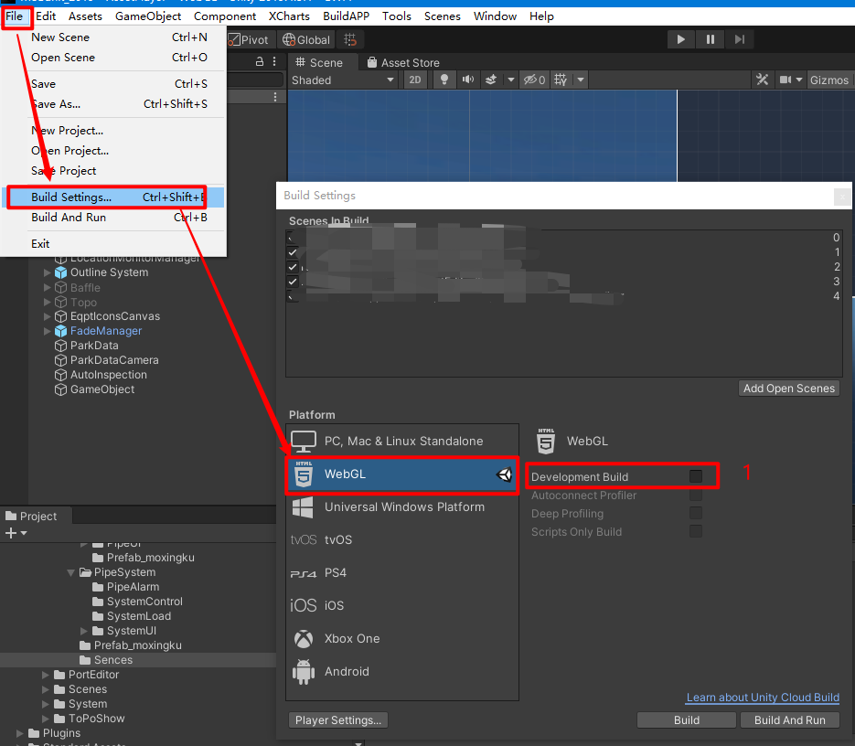
Task: Select the Xbox One platform
Action: click(x=402, y=638)
